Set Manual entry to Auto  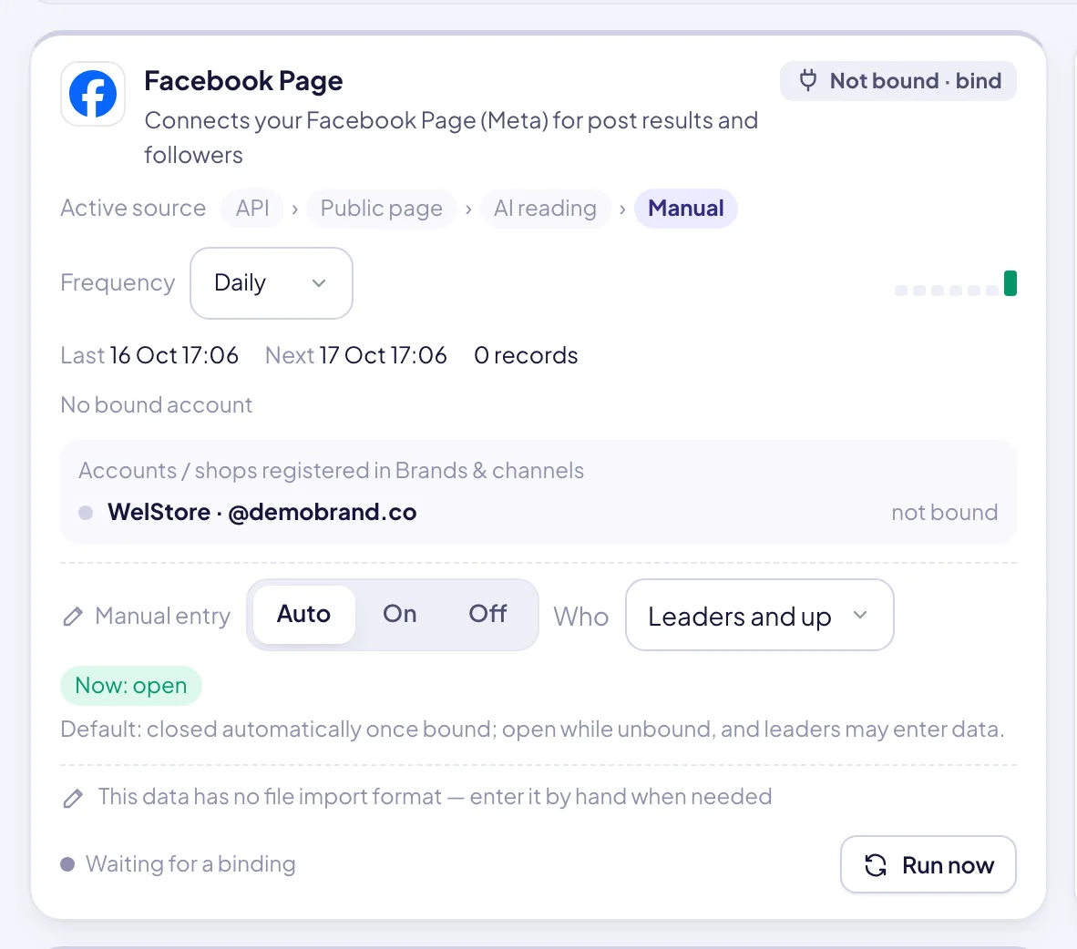click(x=303, y=614)
